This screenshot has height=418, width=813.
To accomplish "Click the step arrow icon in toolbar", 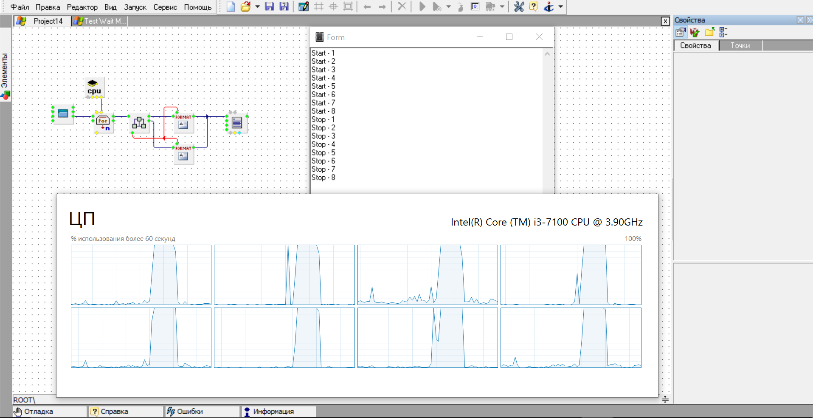I will pyautogui.click(x=461, y=7).
